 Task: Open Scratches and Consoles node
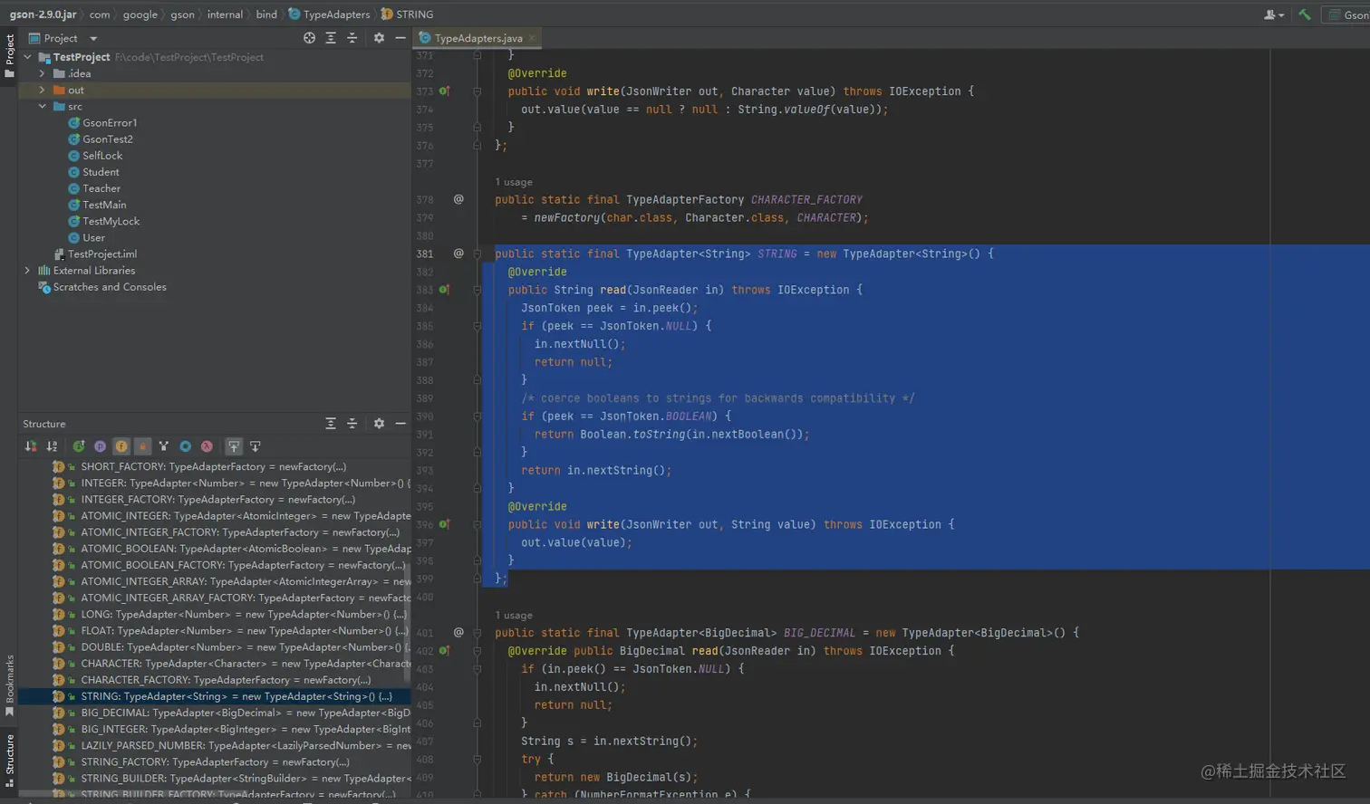pos(109,287)
